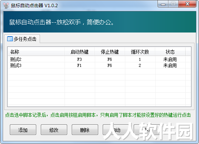Click the 启动热键 column header

(80, 52)
